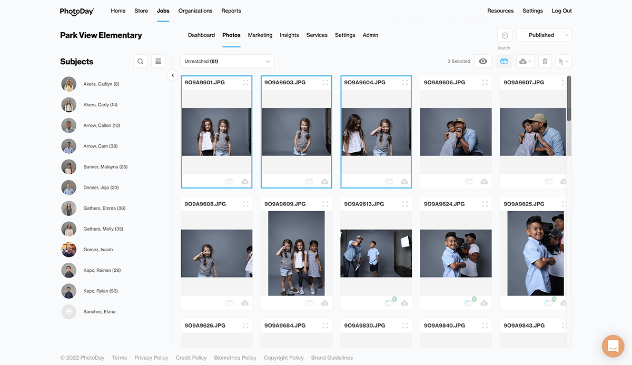Open the chat support bubble
Screen dimensions: 632x365
click(613, 346)
